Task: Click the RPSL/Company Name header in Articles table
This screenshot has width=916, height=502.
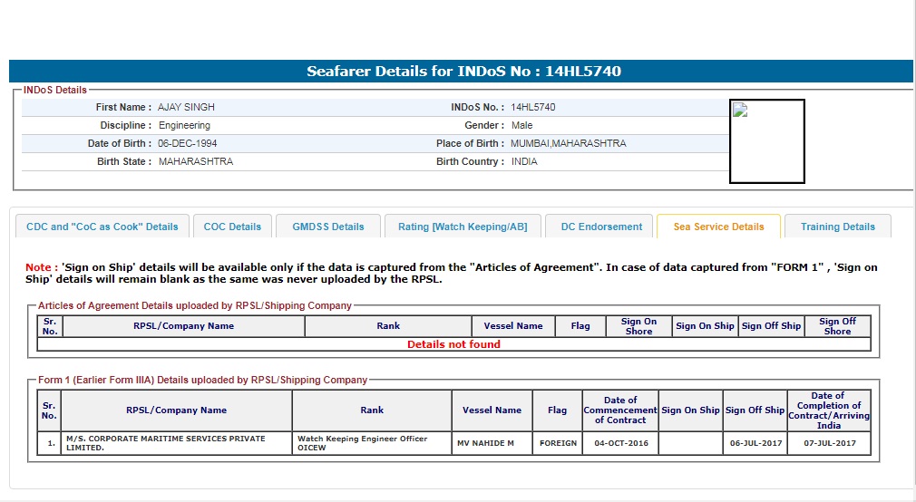Action: click(183, 326)
